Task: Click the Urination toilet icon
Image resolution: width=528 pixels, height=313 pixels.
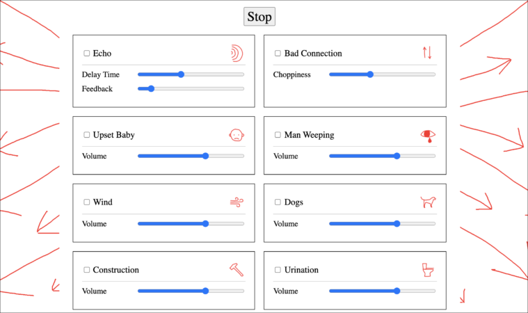Action: point(428,270)
